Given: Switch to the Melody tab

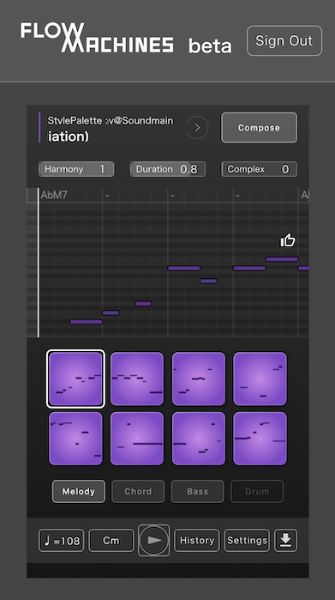Looking at the screenshot, I should (78, 491).
